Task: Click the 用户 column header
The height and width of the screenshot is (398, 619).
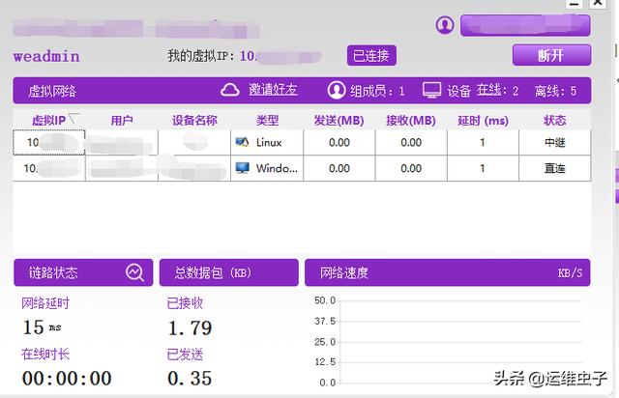Action: 122,121
